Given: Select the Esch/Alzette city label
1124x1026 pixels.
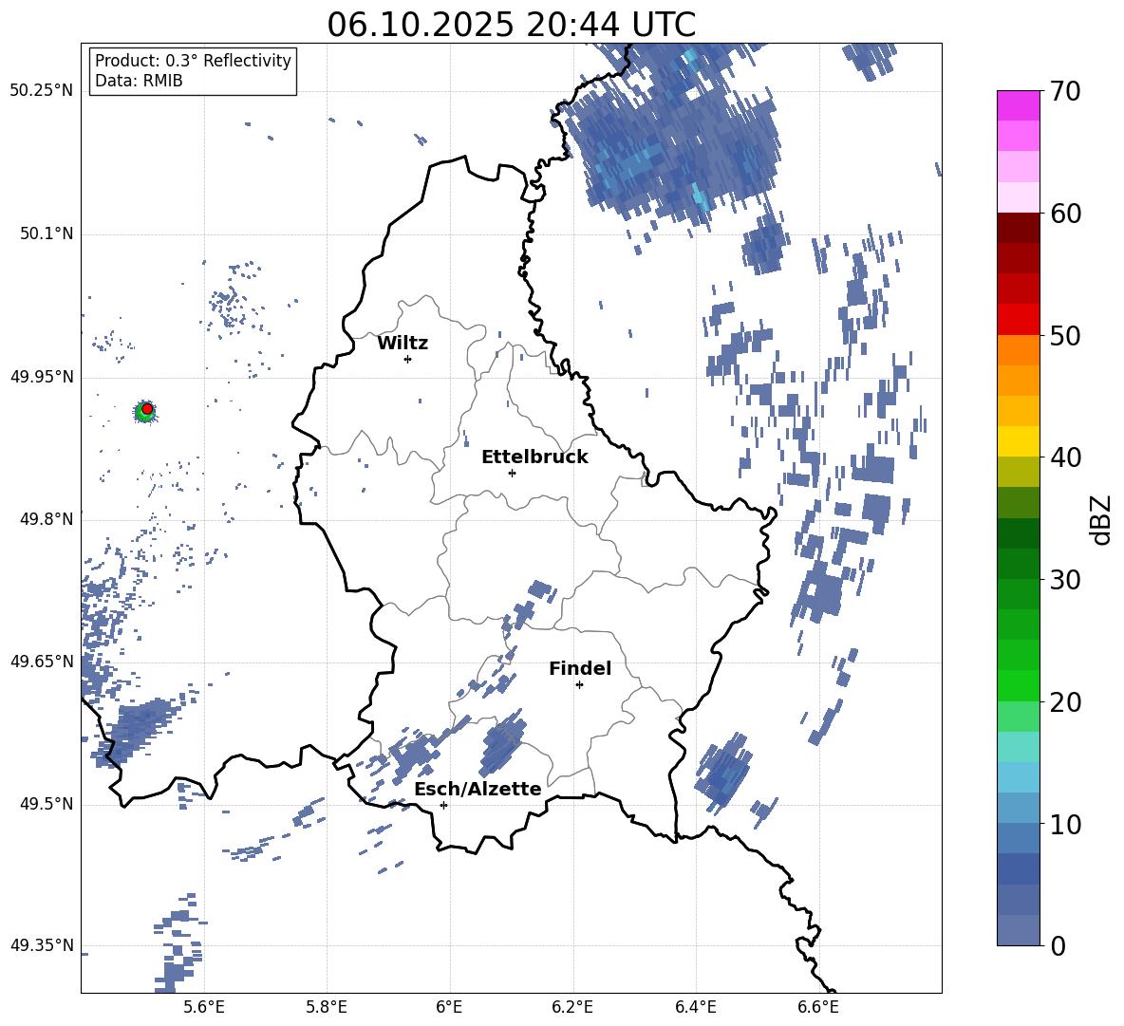Looking at the screenshot, I should pyautogui.click(x=478, y=790).
